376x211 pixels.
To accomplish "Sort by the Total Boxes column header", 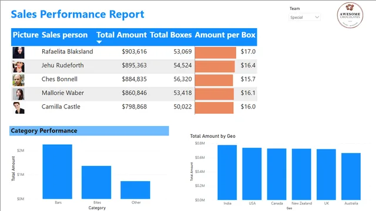I will click(171, 35).
